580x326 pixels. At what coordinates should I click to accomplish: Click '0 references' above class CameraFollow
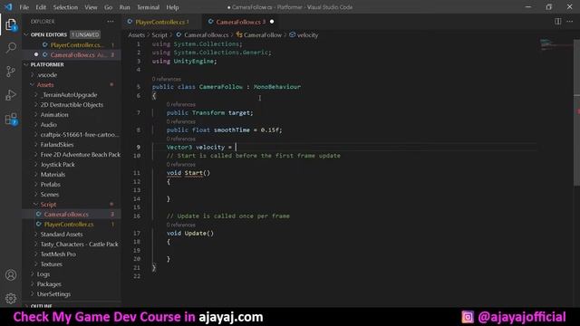[167, 79]
